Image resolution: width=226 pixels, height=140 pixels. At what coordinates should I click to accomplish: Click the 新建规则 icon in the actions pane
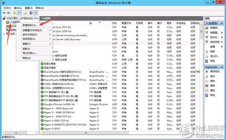[207, 28]
